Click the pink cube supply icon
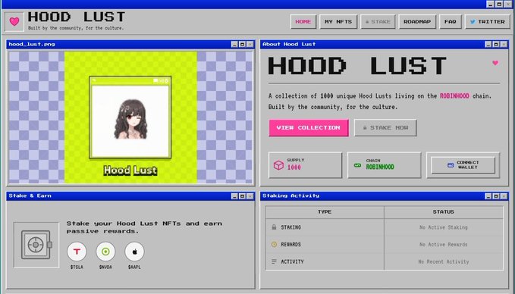515x294 pixels. 278,165
